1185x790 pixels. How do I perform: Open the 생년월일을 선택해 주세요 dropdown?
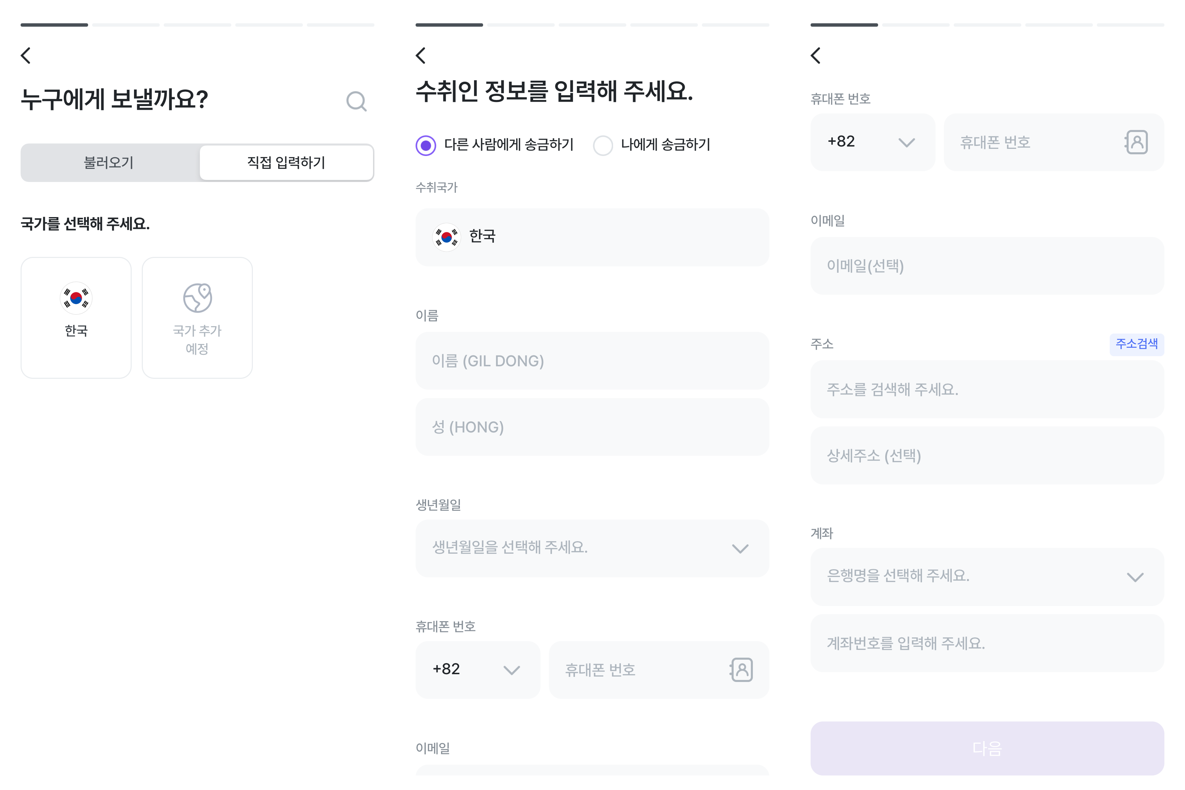click(x=592, y=548)
